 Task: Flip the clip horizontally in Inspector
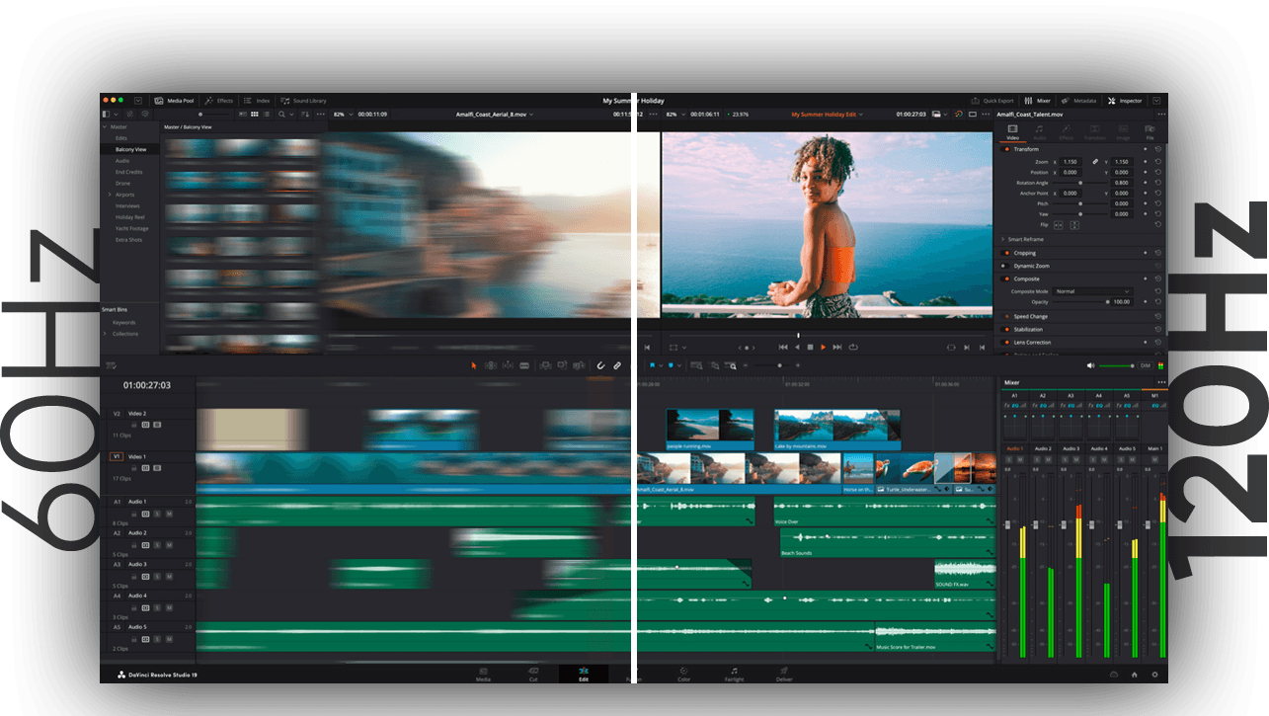[x=1058, y=225]
